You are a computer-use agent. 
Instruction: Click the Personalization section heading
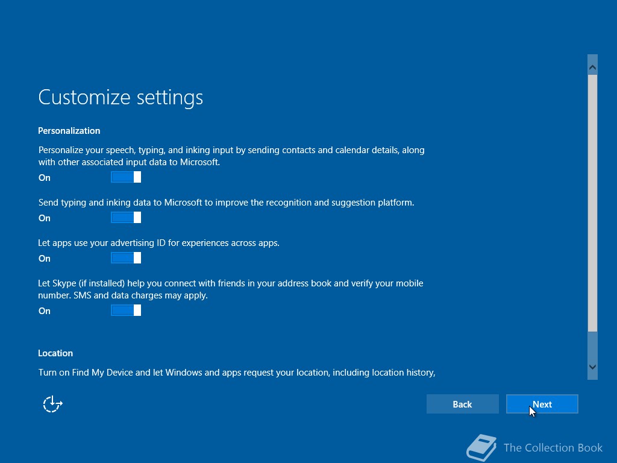click(69, 131)
